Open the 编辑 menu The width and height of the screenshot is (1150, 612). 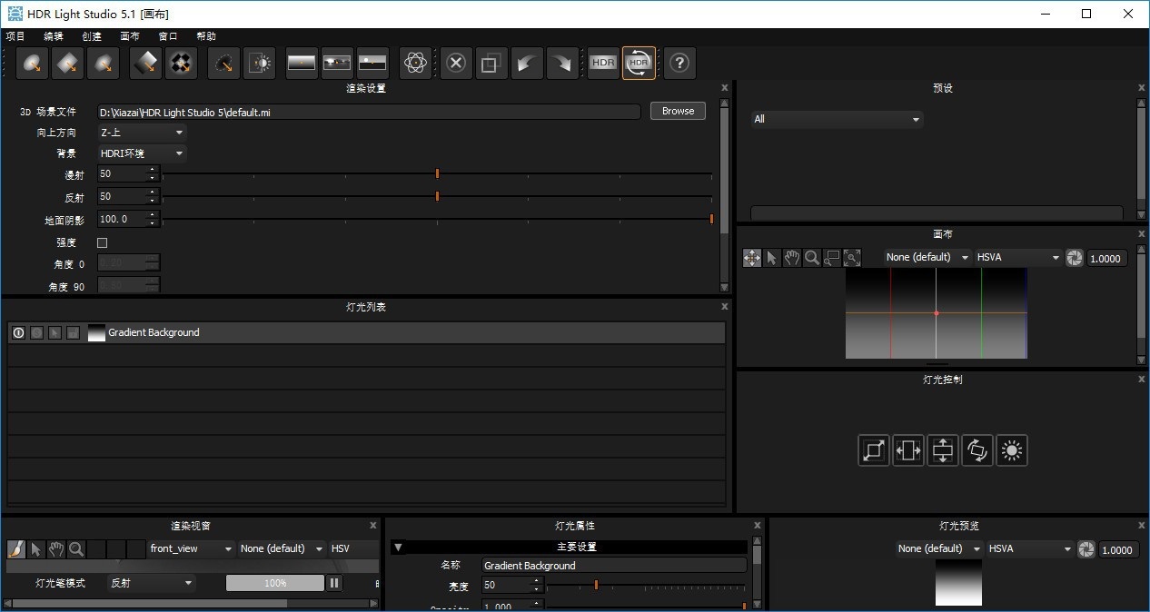(54, 36)
